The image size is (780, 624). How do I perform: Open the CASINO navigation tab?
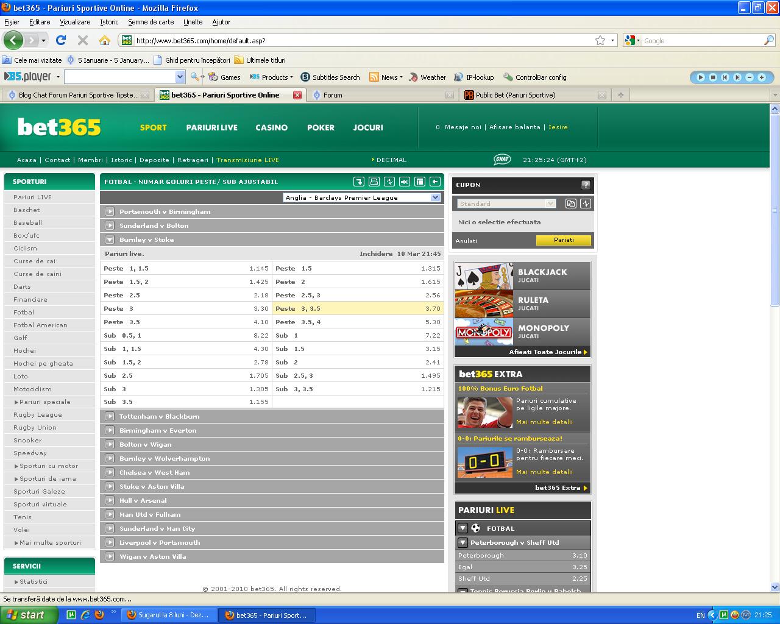[x=271, y=127]
